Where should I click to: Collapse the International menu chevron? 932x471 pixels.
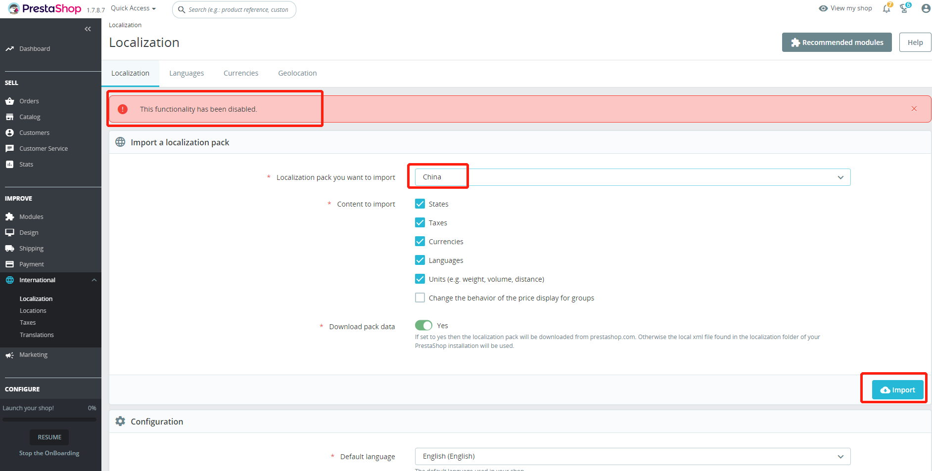pyautogui.click(x=94, y=280)
